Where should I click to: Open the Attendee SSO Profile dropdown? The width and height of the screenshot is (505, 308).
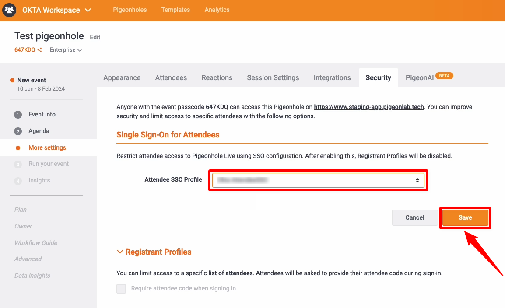[318, 180]
